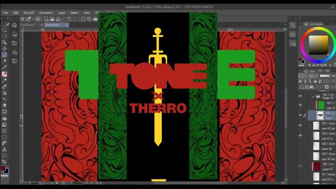336x189 pixels.
Task: Open the Select menu
Action: (x=74, y=13)
